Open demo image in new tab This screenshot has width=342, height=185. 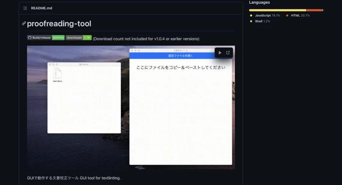click(x=228, y=53)
